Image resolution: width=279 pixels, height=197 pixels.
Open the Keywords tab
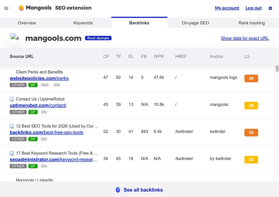coord(83,23)
